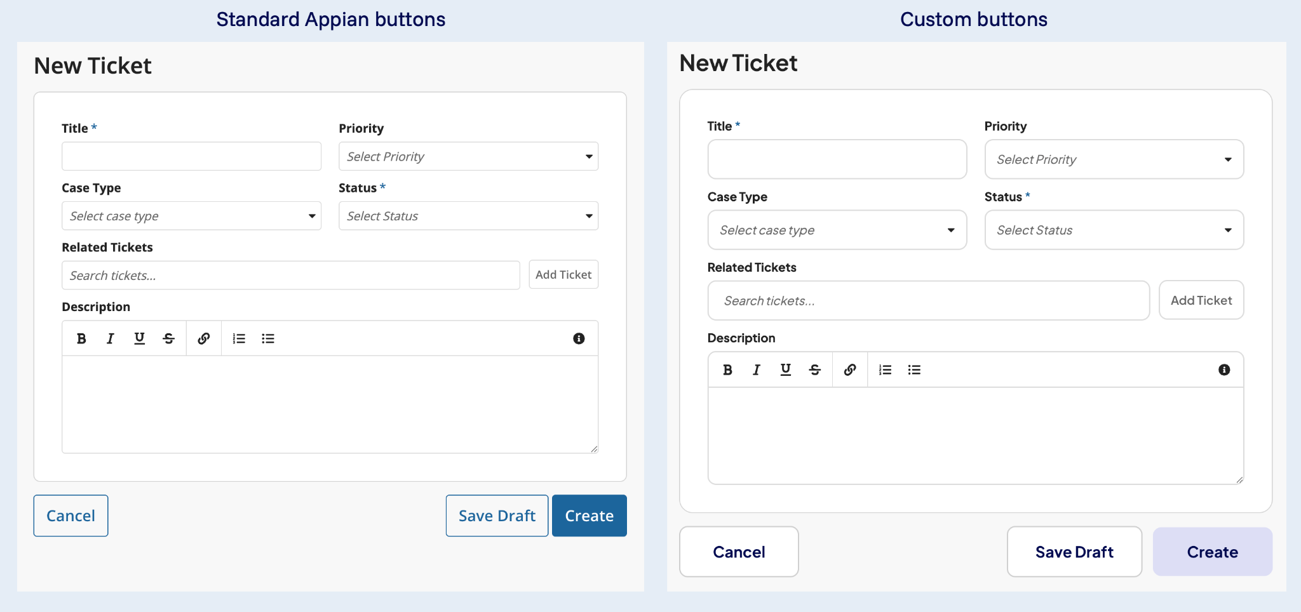Screen dimensions: 1301x612
Task: Click Cancel in the Custom buttons form
Action: click(739, 552)
